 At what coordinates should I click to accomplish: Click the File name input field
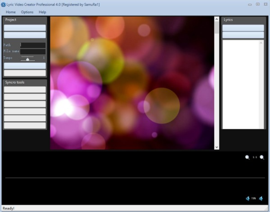pos(33,51)
